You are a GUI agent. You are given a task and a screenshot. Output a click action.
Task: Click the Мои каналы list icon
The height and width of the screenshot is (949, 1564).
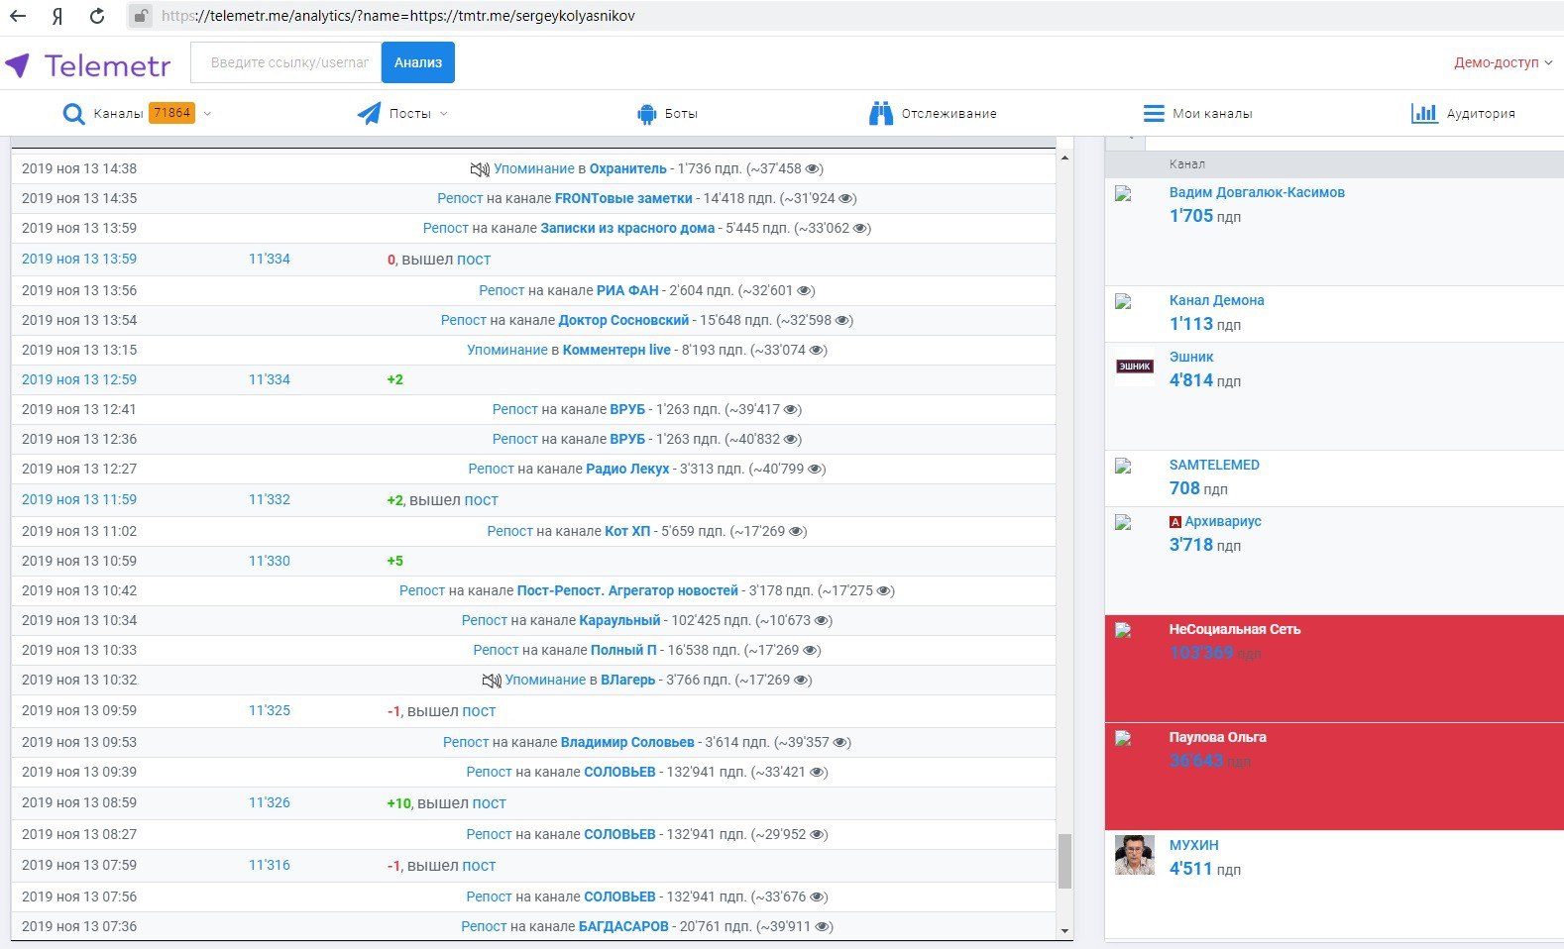(1154, 114)
